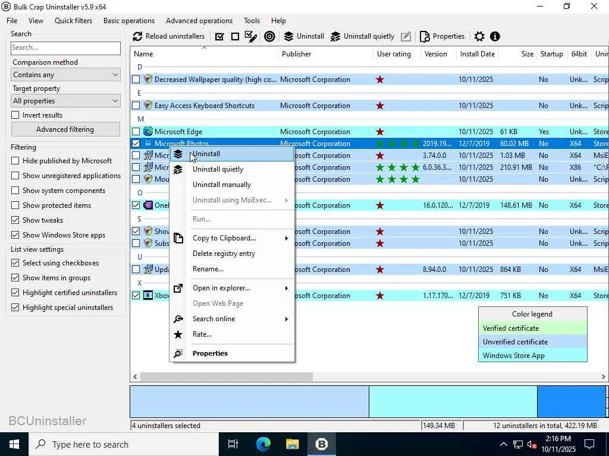Click the Uninstall quietly toolbar icon
Viewport: 609px width, 456px height.
(x=335, y=36)
